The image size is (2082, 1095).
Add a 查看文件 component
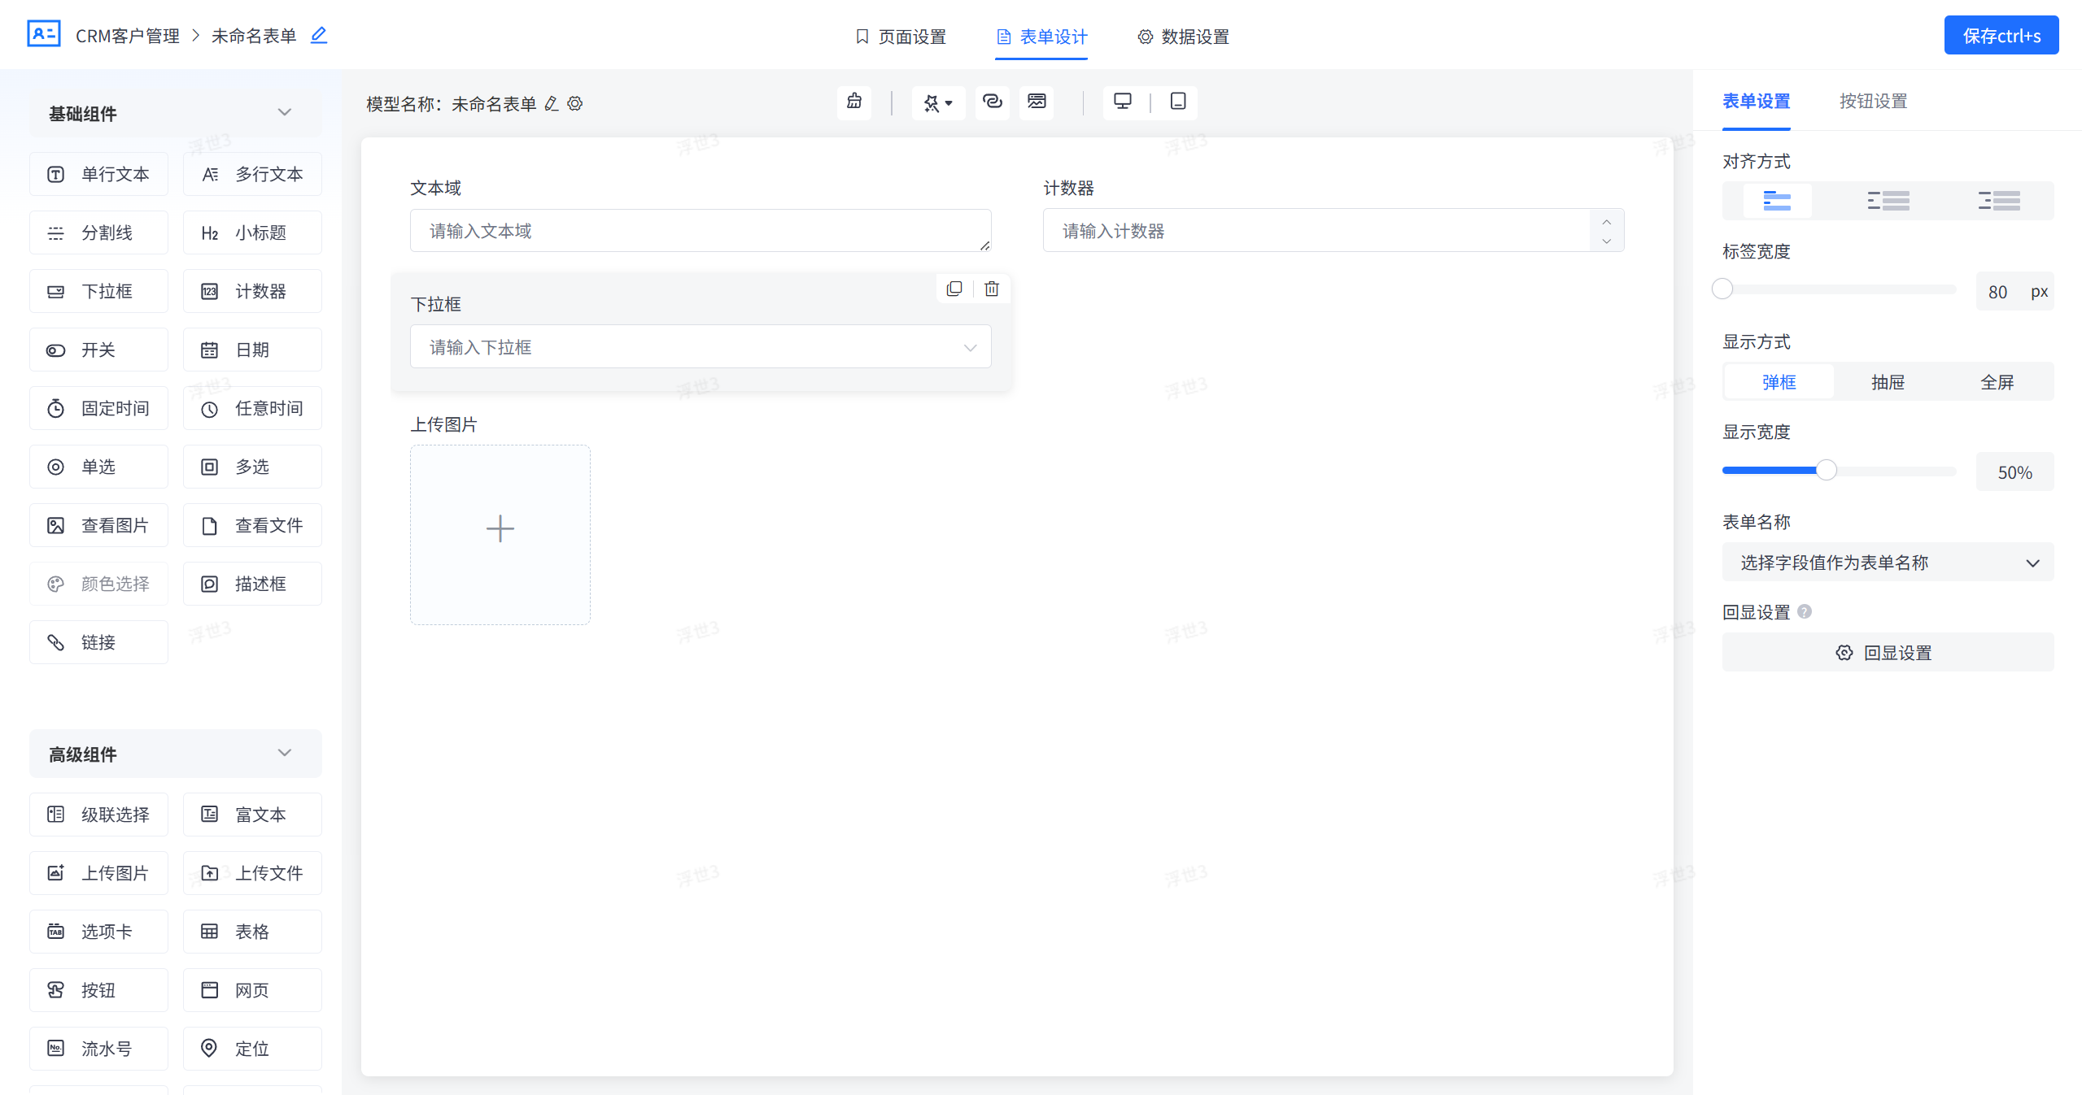(253, 525)
